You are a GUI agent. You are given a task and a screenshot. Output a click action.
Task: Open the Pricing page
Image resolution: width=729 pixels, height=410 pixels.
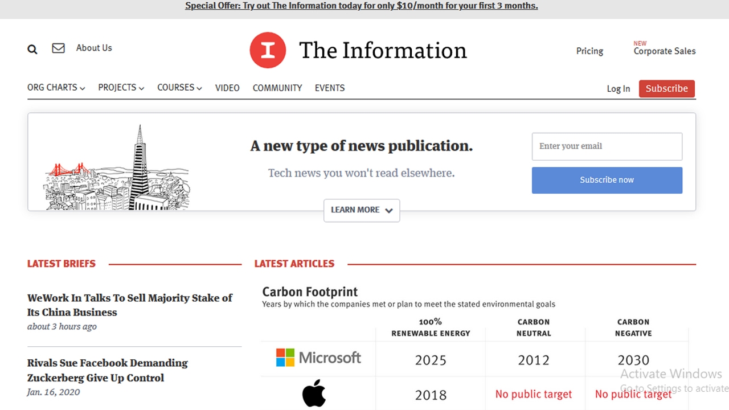pos(589,51)
